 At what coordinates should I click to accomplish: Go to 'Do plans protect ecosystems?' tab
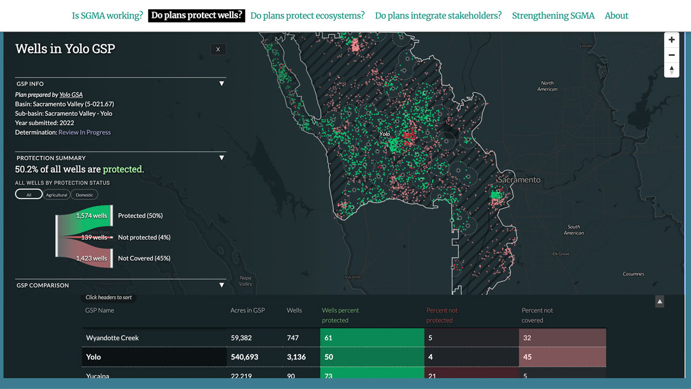click(x=307, y=16)
